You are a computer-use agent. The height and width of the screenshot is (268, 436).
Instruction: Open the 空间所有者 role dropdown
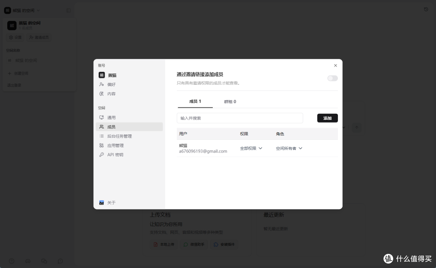289,149
